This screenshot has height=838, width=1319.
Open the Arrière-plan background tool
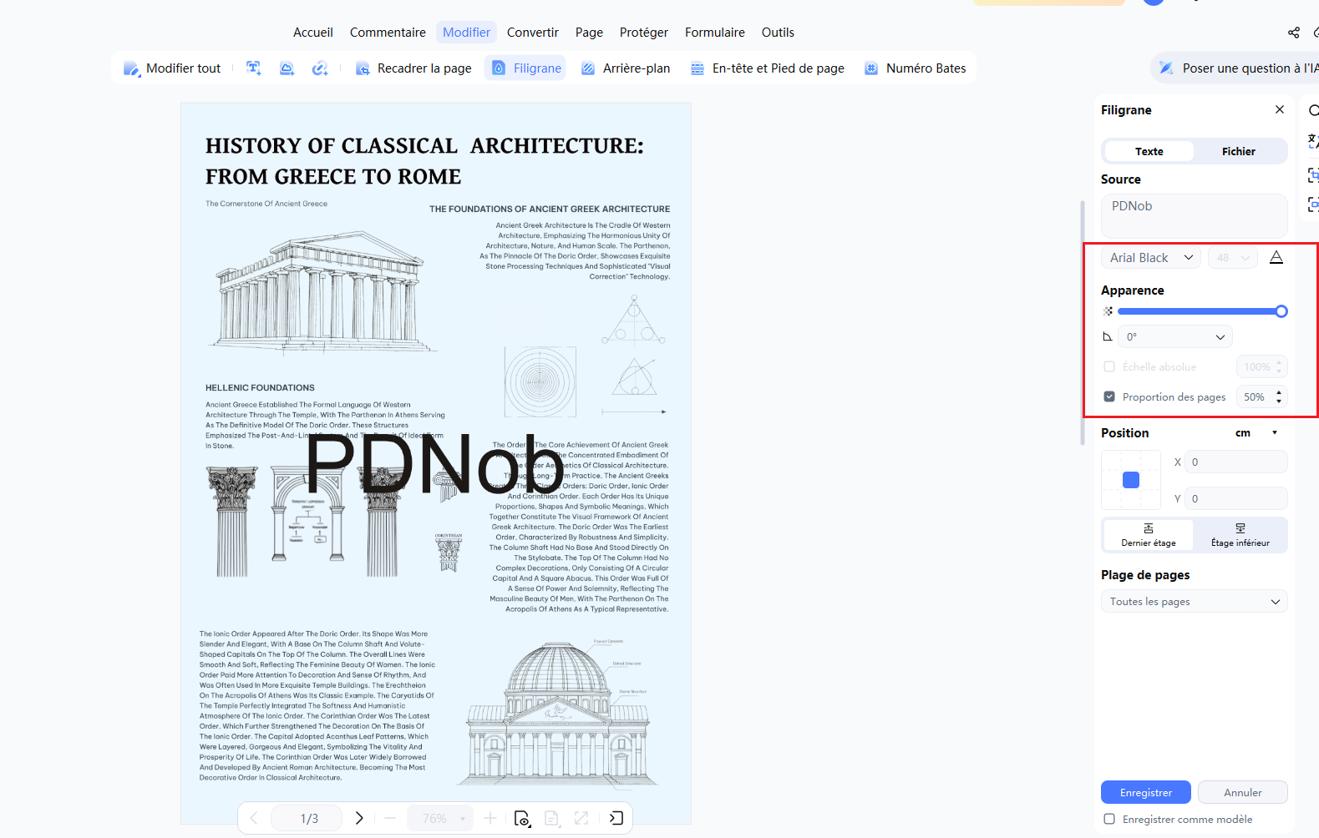pos(626,68)
